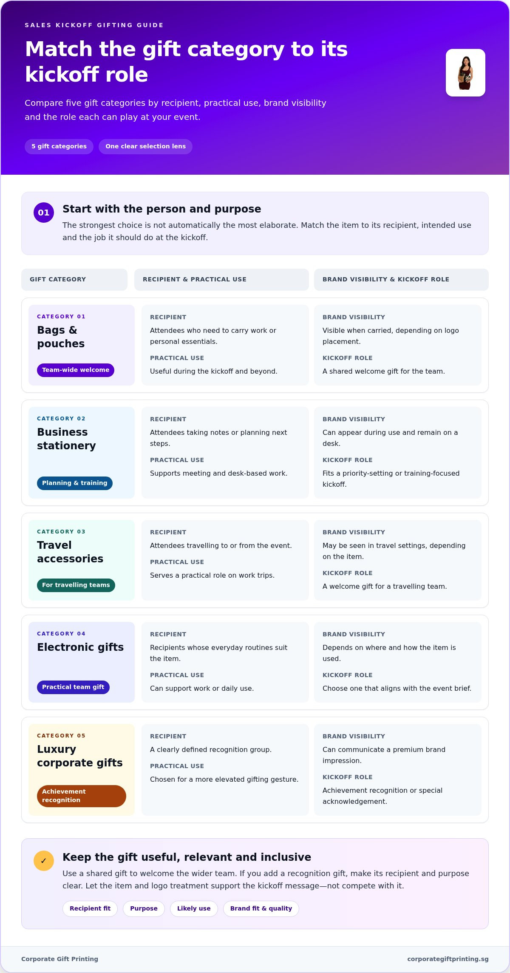Click the 'Practical team gift' tag

tap(73, 687)
